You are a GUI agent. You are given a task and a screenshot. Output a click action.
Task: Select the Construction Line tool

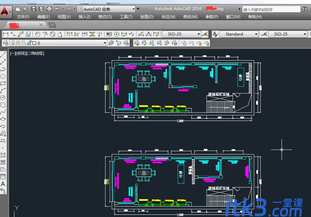tap(3, 62)
